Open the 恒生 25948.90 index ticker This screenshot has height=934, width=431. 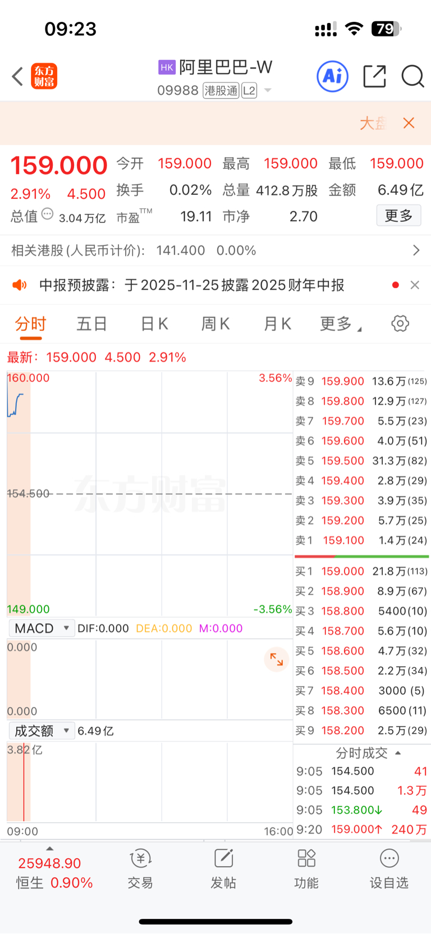click(x=54, y=873)
